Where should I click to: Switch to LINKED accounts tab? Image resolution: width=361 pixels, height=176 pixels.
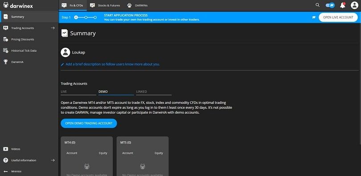pos(154,92)
